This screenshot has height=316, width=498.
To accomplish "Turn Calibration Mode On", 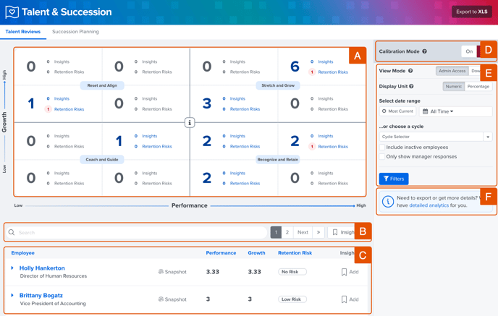I will [x=469, y=51].
